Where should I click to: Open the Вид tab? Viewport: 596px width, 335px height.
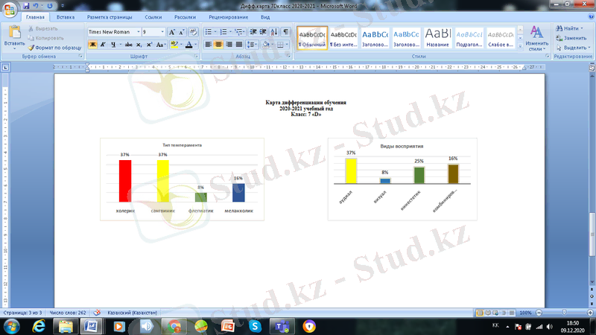(265, 17)
